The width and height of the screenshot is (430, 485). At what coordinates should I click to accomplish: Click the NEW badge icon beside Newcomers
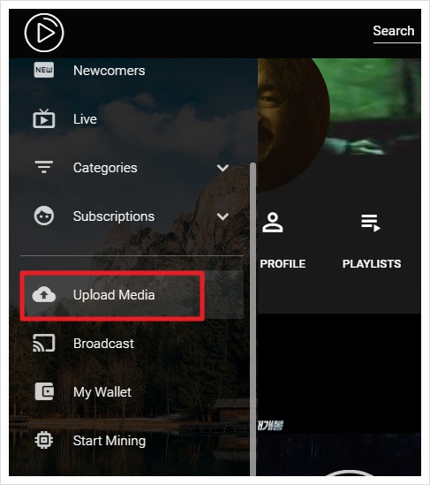pos(43,70)
